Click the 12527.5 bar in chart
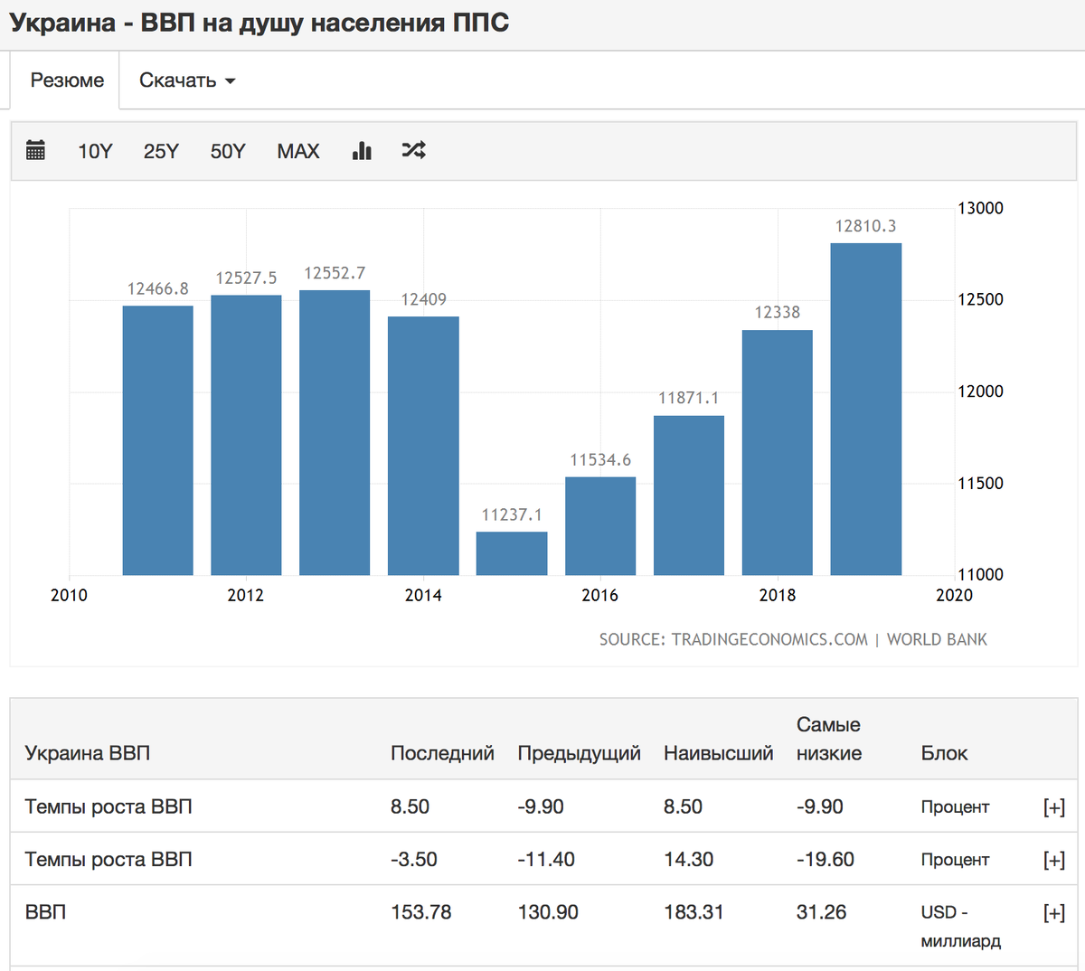This screenshot has width=1085, height=971. [246, 435]
